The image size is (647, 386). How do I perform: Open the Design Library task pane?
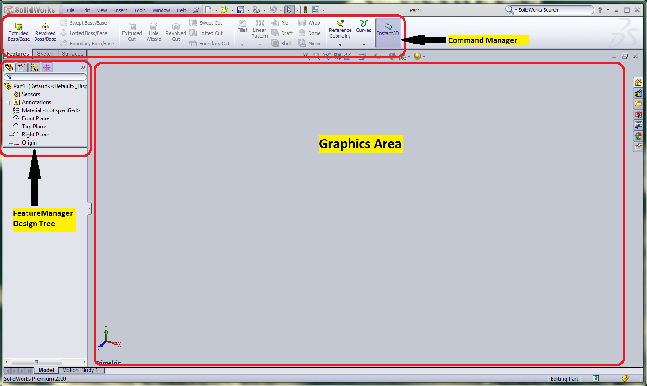[x=638, y=93]
